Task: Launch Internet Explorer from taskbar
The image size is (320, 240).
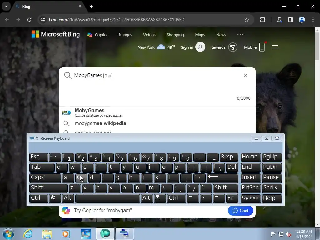Action: (x=28, y=234)
